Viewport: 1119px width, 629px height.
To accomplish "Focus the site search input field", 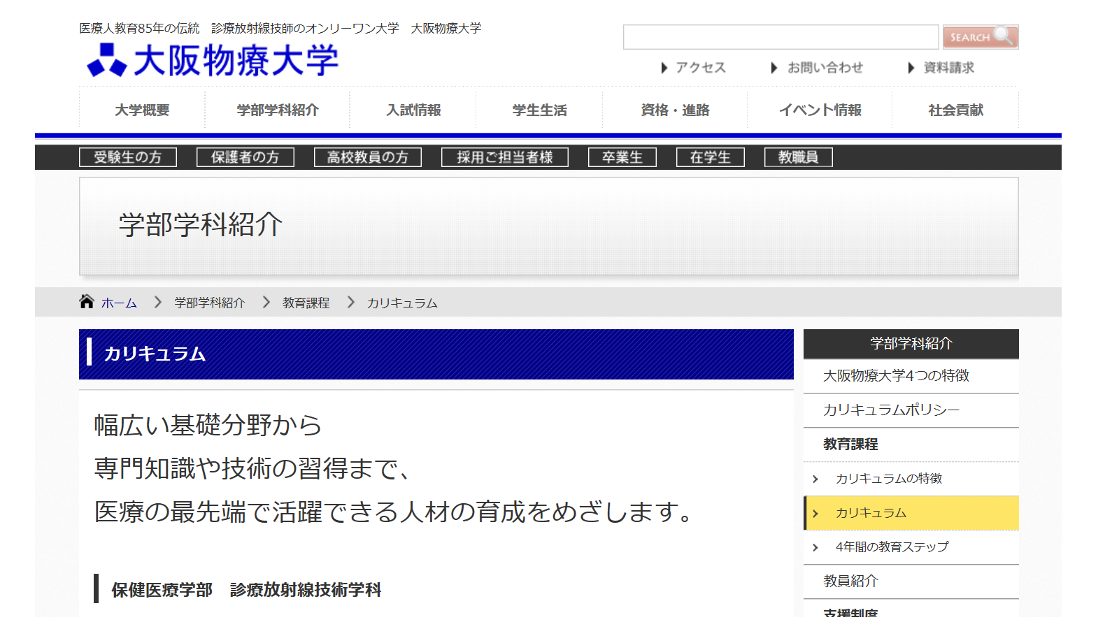I will point(781,37).
